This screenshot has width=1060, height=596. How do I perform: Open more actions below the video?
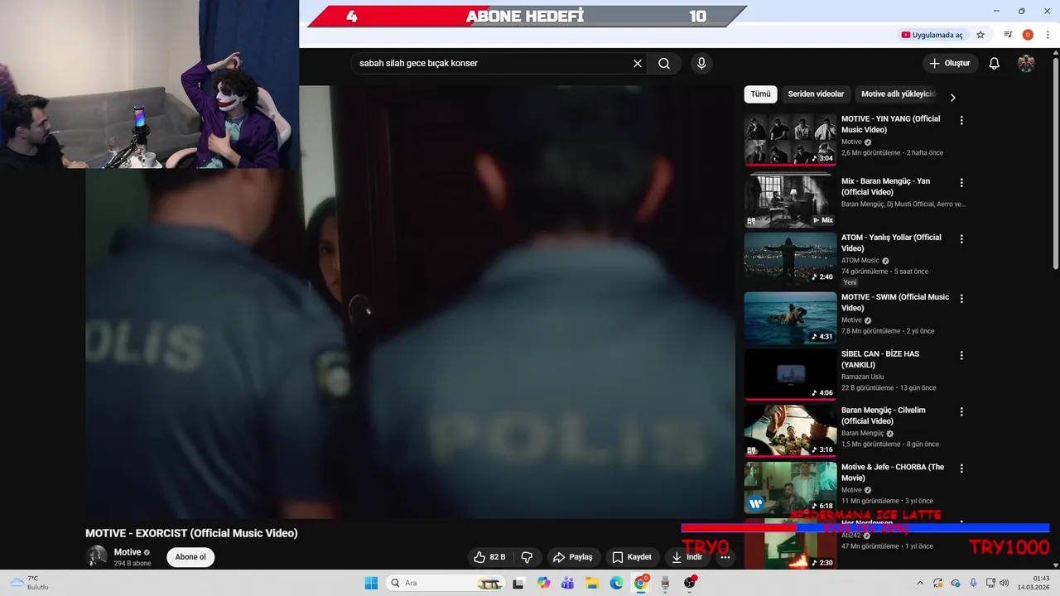pos(725,557)
